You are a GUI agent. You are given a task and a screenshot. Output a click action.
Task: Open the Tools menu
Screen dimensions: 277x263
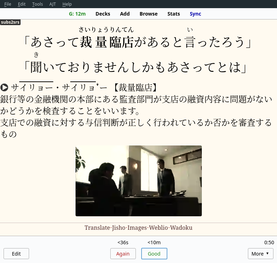click(x=37, y=4)
